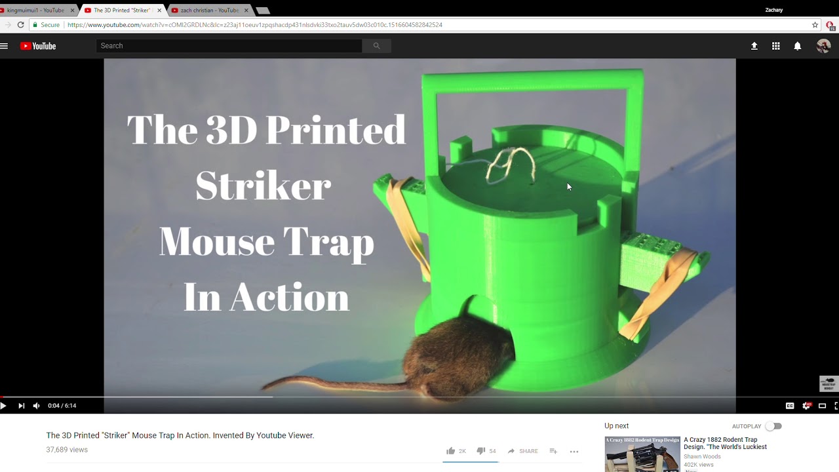Image resolution: width=839 pixels, height=472 pixels.
Task: Dislike the video with thumbs down
Action: pyautogui.click(x=486, y=451)
